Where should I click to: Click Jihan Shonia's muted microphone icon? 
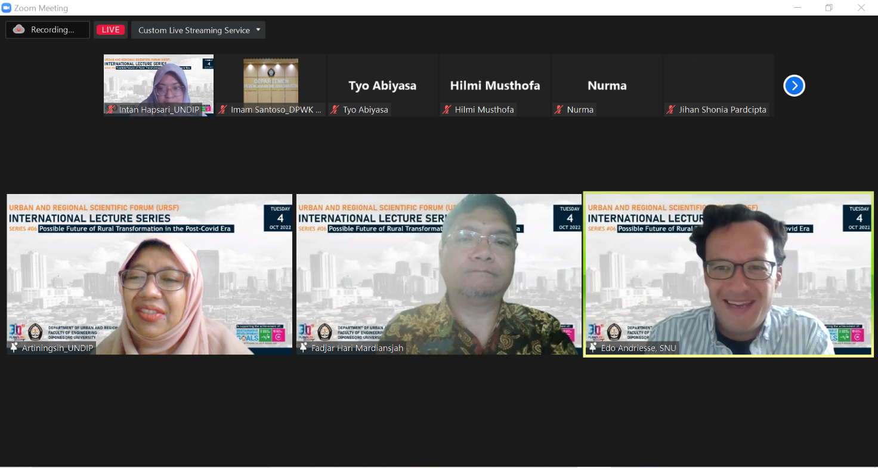tap(671, 110)
